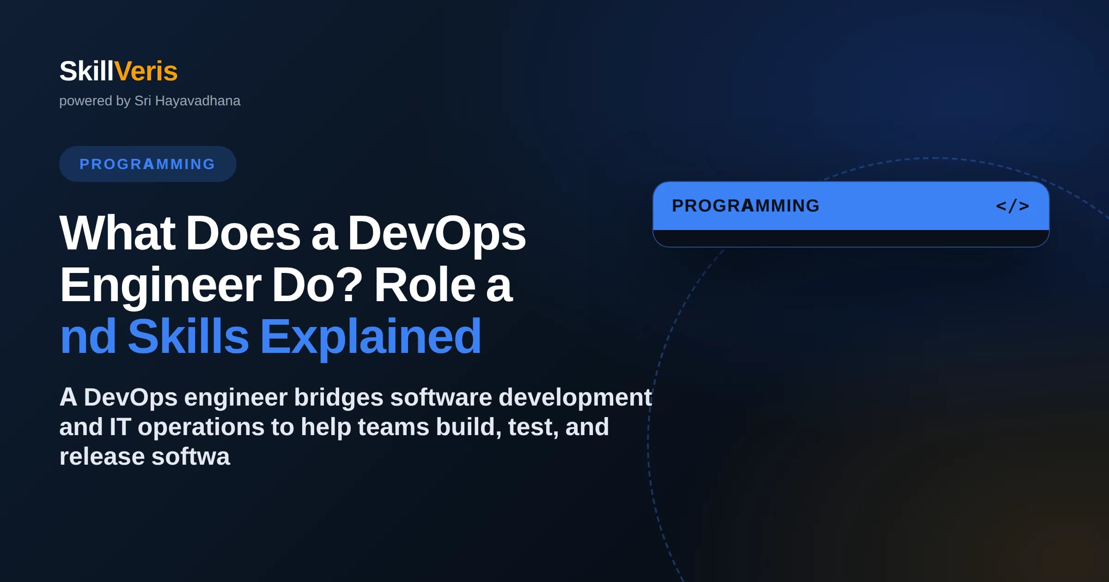Click the 'powered by Sri Hayavadhana' tagline
The height and width of the screenshot is (582, 1109).
click(150, 101)
